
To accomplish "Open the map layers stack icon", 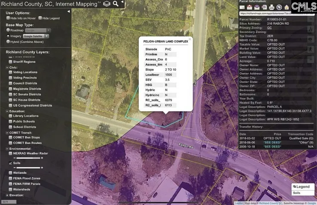I will 107,4.
